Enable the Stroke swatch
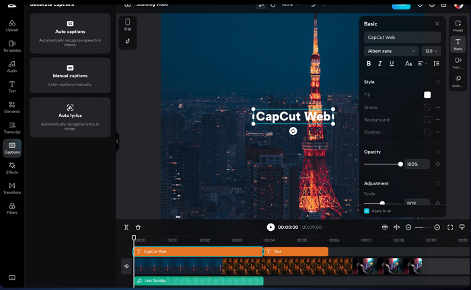The width and height of the screenshot is (471, 290). click(427, 107)
